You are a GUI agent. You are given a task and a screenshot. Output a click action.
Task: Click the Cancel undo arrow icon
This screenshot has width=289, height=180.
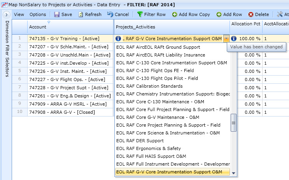click(110, 14)
